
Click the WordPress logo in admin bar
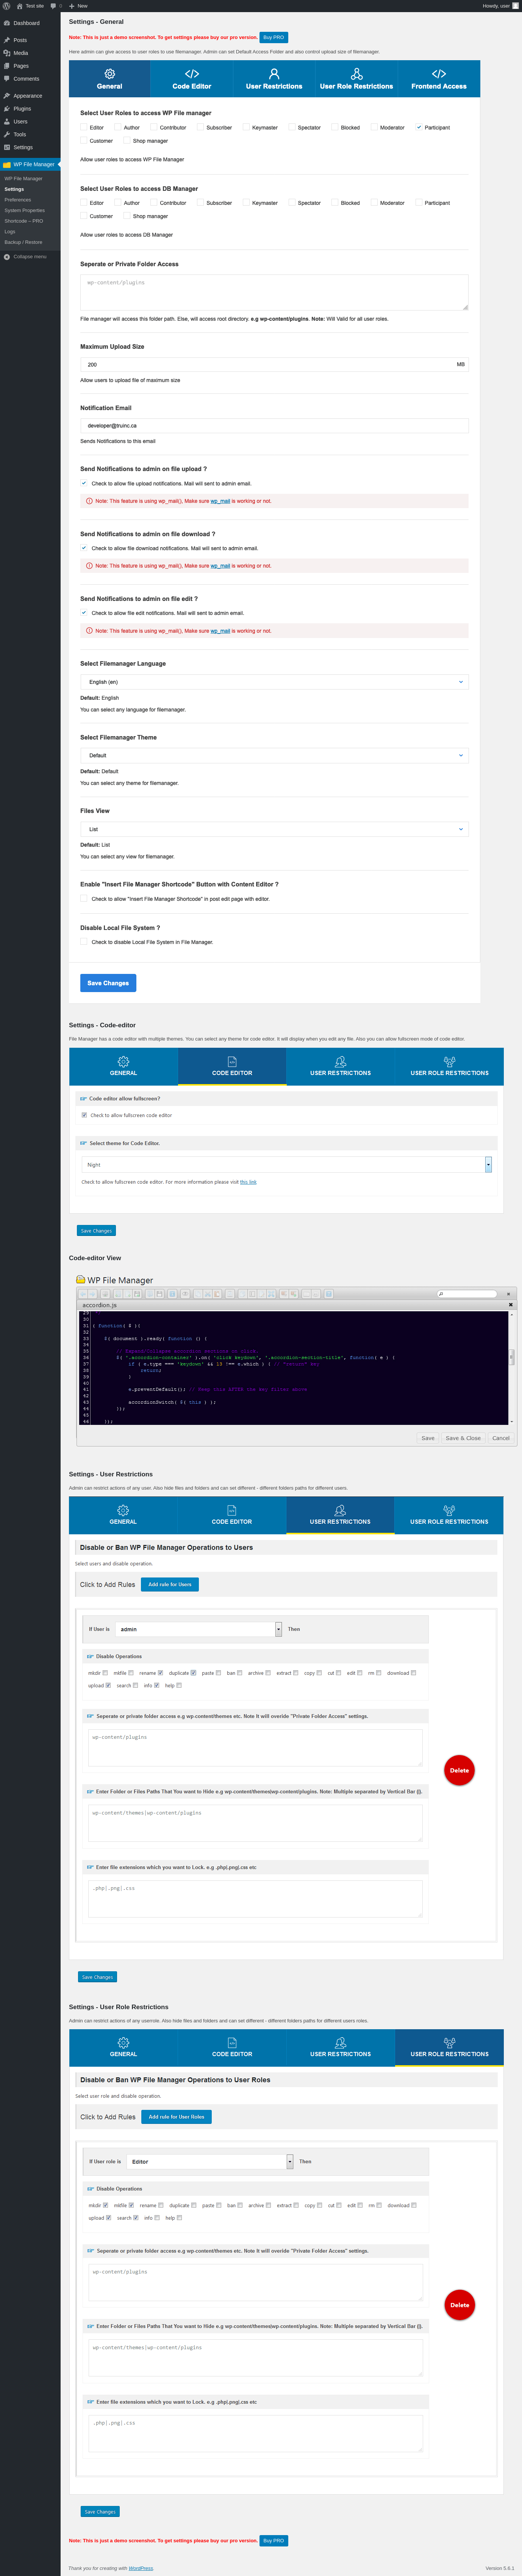(7, 6)
